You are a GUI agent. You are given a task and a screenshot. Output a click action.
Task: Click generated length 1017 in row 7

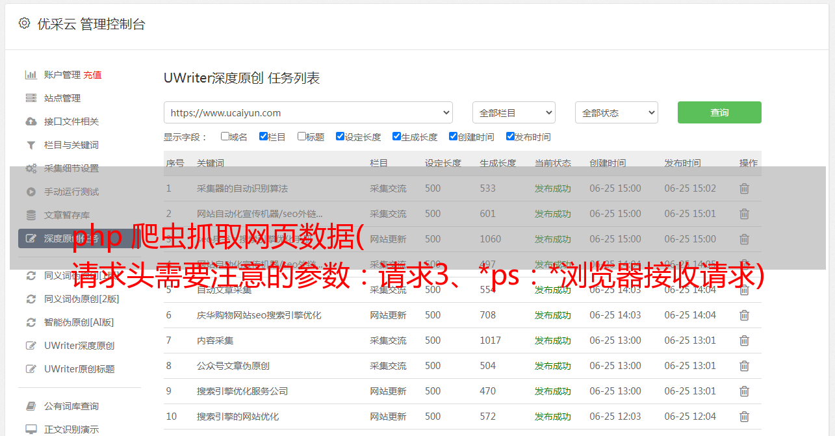[x=491, y=340]
